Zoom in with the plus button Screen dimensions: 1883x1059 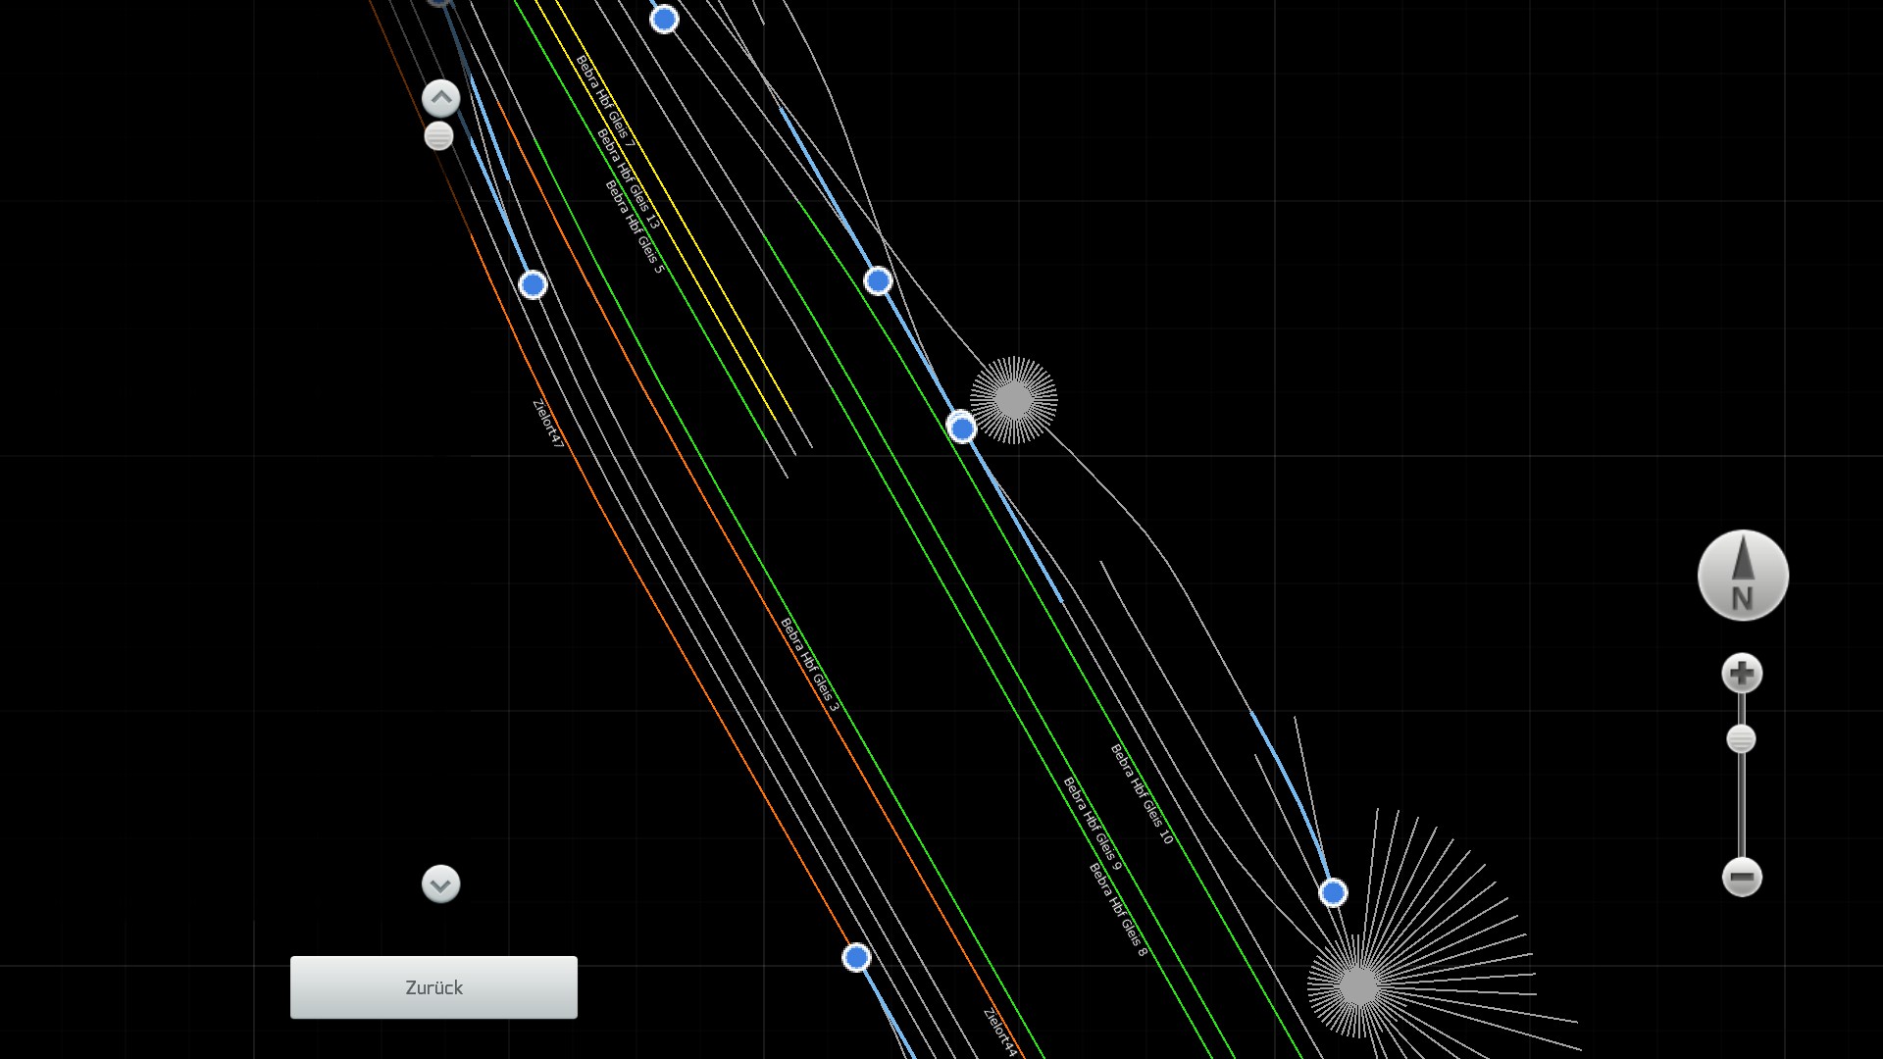[x=1742, y=674]
